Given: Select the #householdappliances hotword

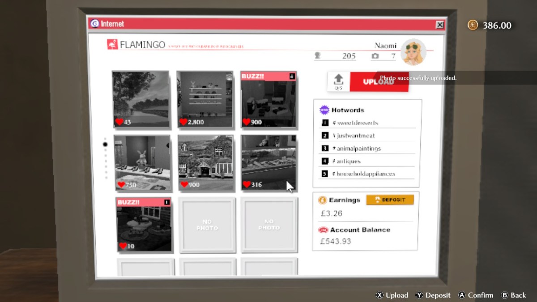Looking at the screenshot, I should coord(366,174).
